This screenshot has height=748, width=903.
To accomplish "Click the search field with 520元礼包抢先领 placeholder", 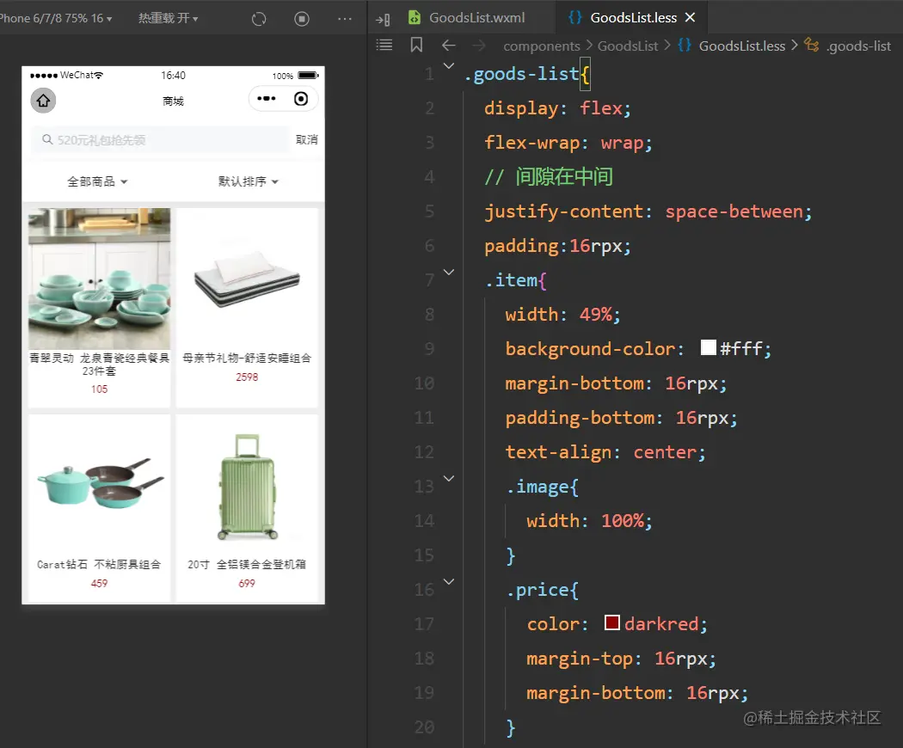I will (x=161, y=140).
